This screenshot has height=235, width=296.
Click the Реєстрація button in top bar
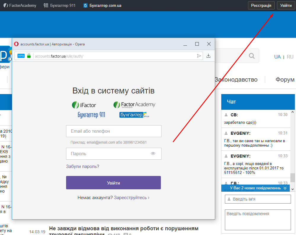pyautogui.click(x=261, y=5)
